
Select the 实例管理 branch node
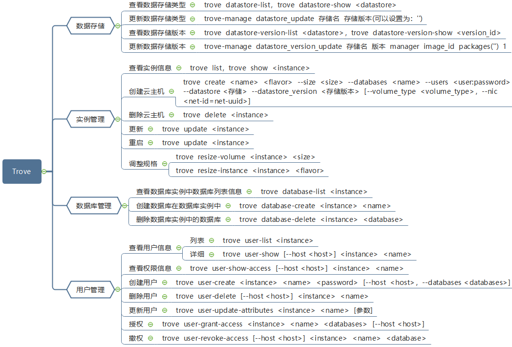tap(90, 119)
